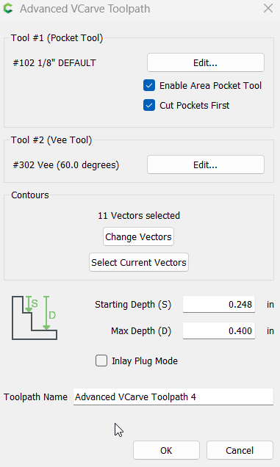Click into the Toolpath Name field

coord(173,397)
